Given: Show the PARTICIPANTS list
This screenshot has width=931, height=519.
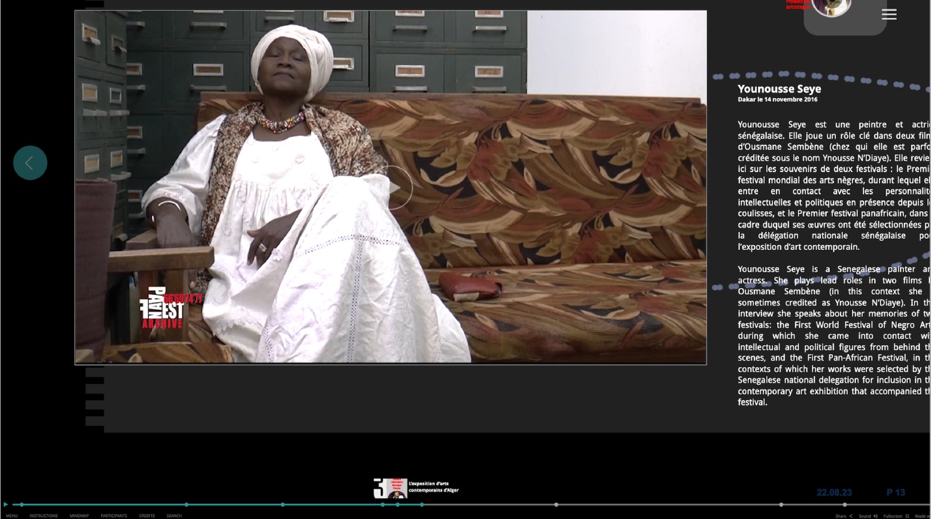Looking at the screenshot, I should 114,516.
